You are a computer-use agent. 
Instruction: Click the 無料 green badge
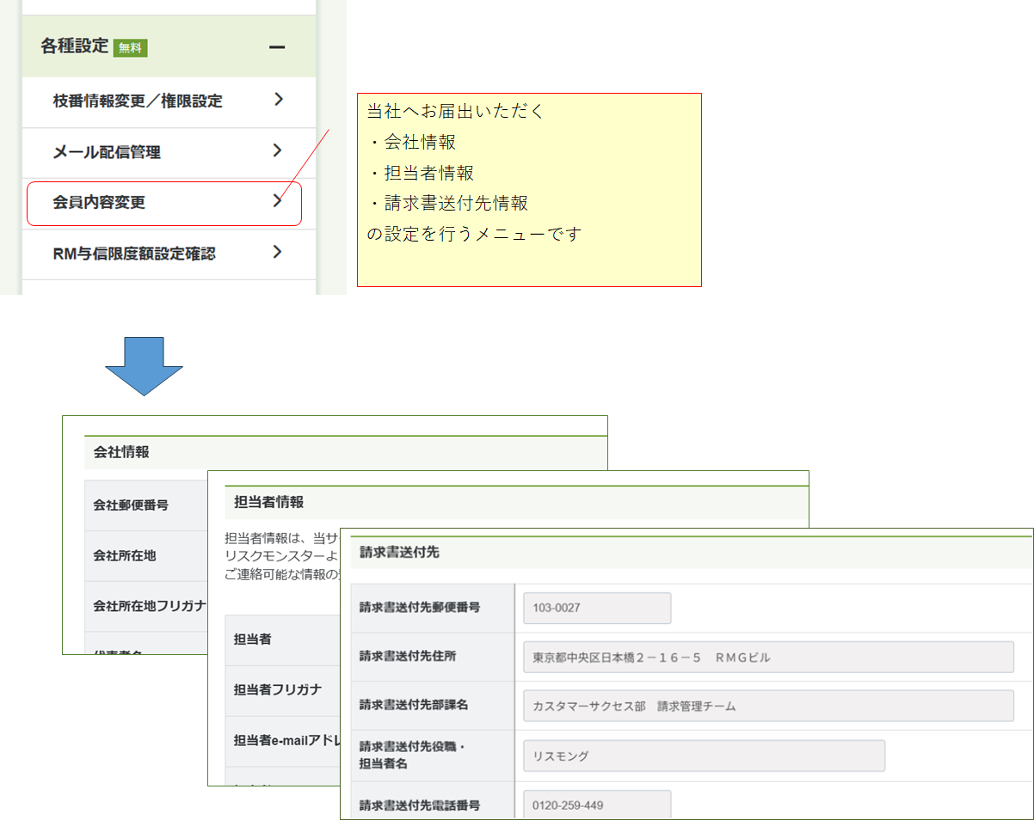click(131, 48)
